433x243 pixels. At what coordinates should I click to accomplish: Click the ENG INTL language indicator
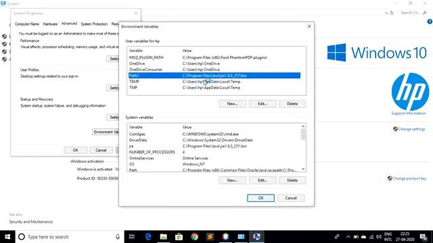tap(388, 237)
